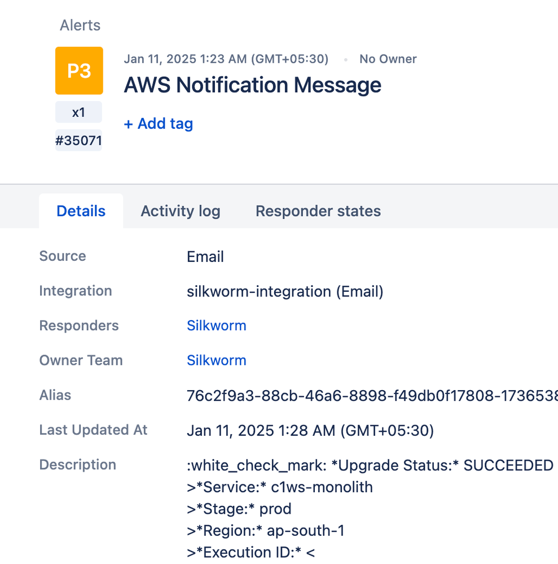Switch to the Responder states tab
The height and width of the screenshot is (564, 558).
tap(318, 211)
